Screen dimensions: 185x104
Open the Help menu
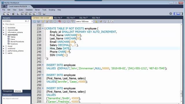59,10
